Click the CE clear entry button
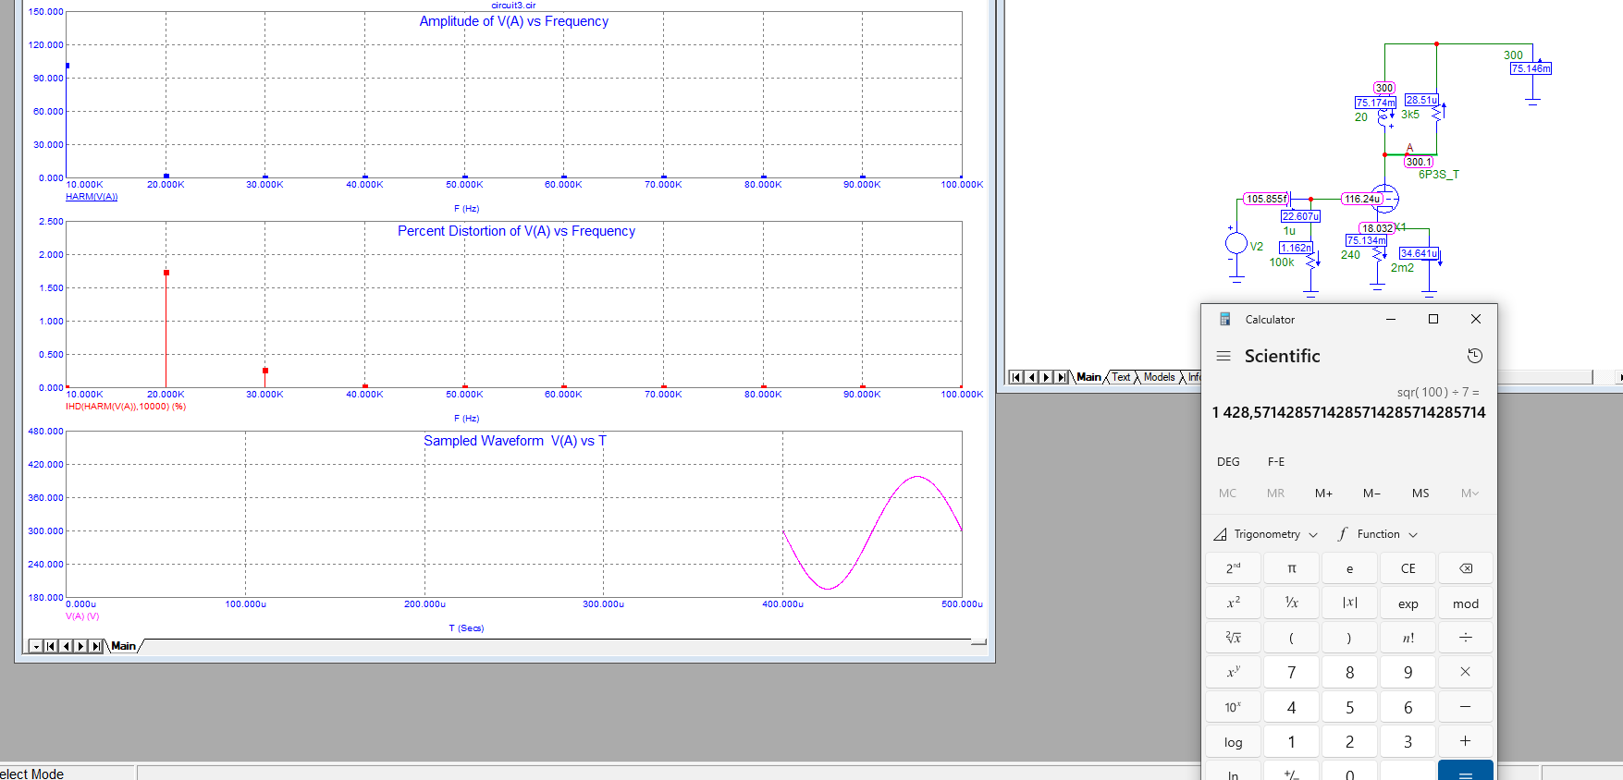Viewport: 1623px width, 780px height. click(x=1408, y=568)
